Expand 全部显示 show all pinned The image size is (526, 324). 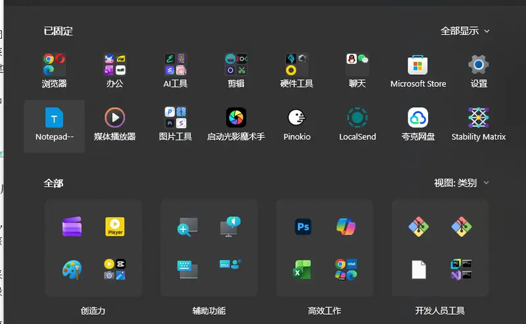point(465,31)
